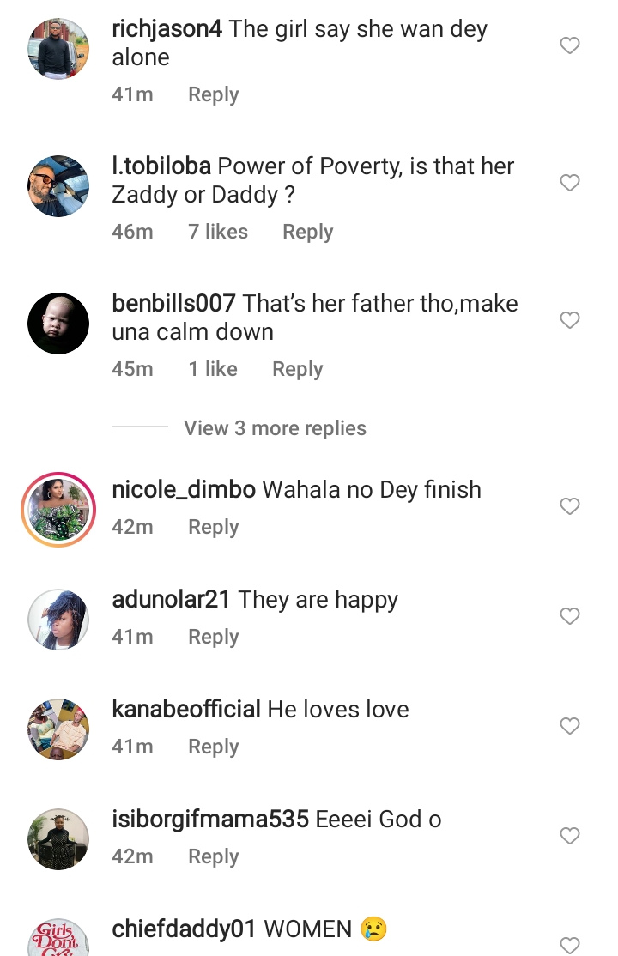Like benbills007's comment about her father
This screenshot has width=618, height=956.
tap(570, 320)
